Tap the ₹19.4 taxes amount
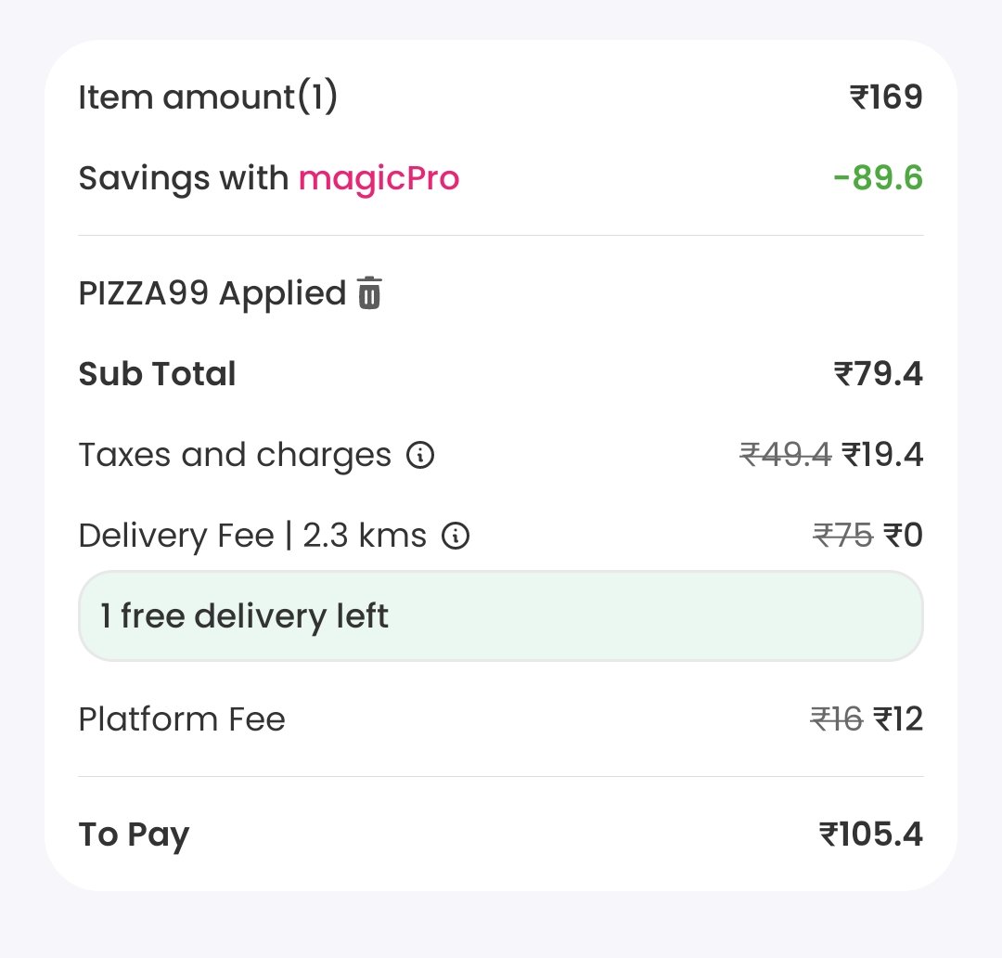 882,455
